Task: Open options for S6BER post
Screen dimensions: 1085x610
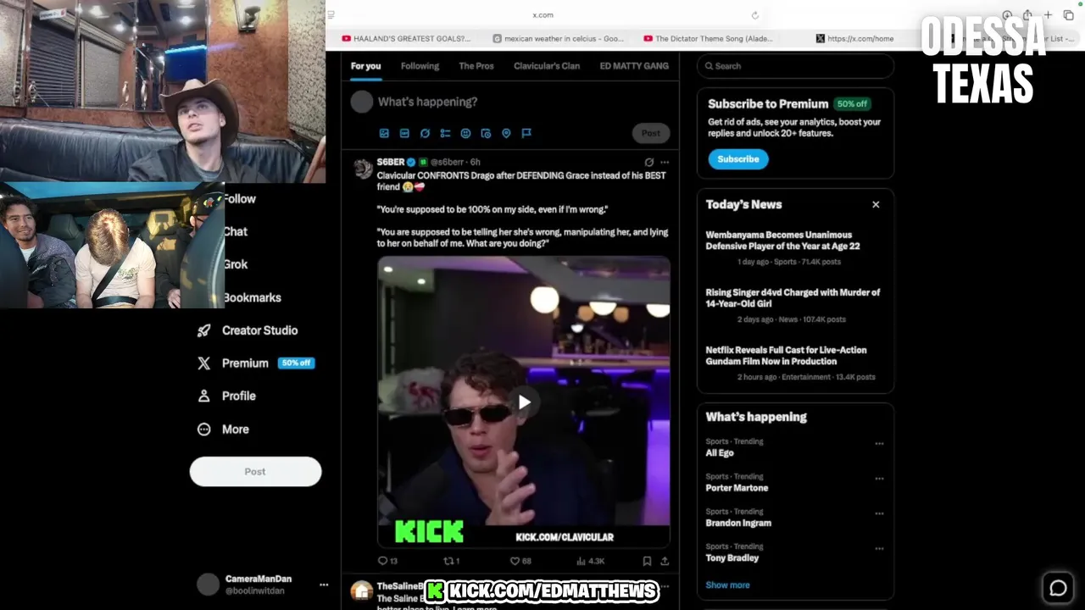Action: coord(665,162)
